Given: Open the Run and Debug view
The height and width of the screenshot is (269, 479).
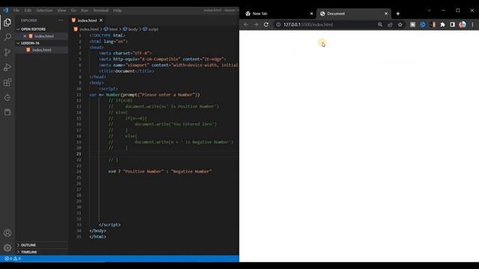Looking at the screenshot, I should (x=7, y=67).
